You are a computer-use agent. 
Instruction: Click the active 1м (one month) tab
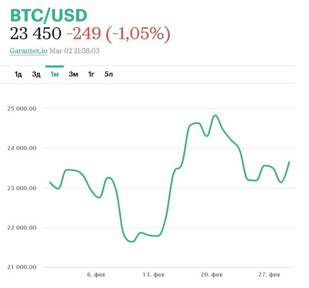54,74
